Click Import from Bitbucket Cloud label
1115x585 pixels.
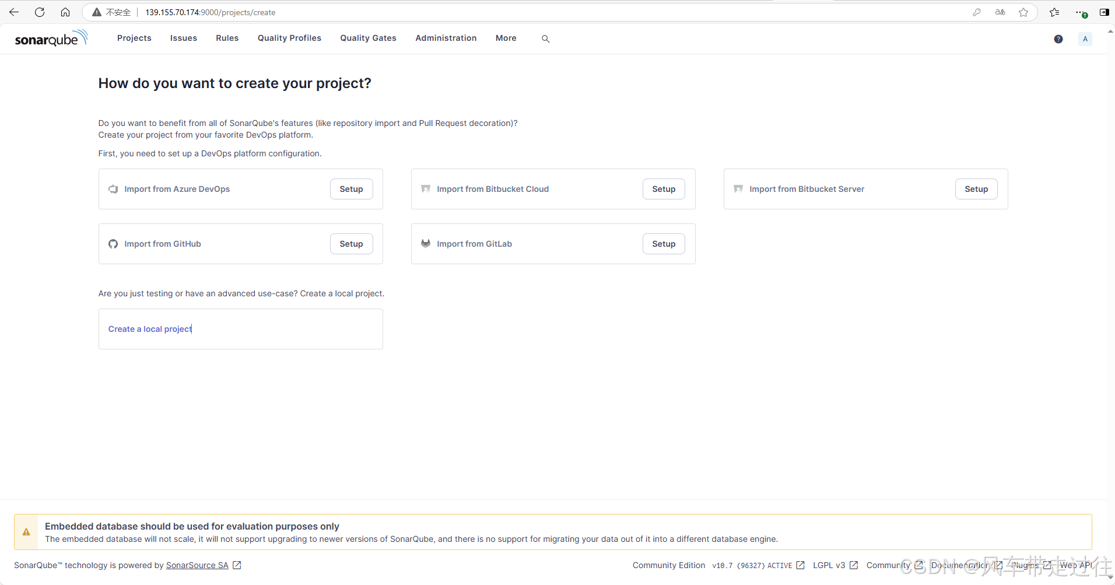pyautogui.click(x=493, y=189)
